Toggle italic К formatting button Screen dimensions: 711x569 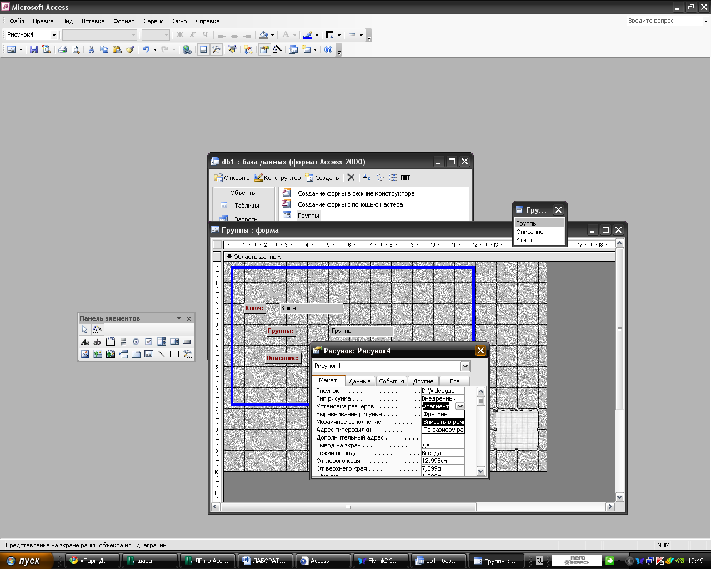[193, 34]
